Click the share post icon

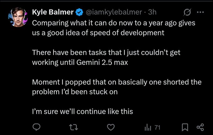[x=200, y=127]
